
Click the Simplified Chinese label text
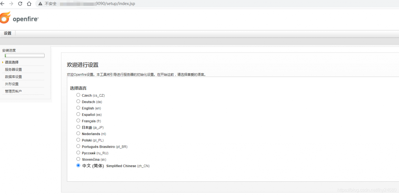pos(121,166)
